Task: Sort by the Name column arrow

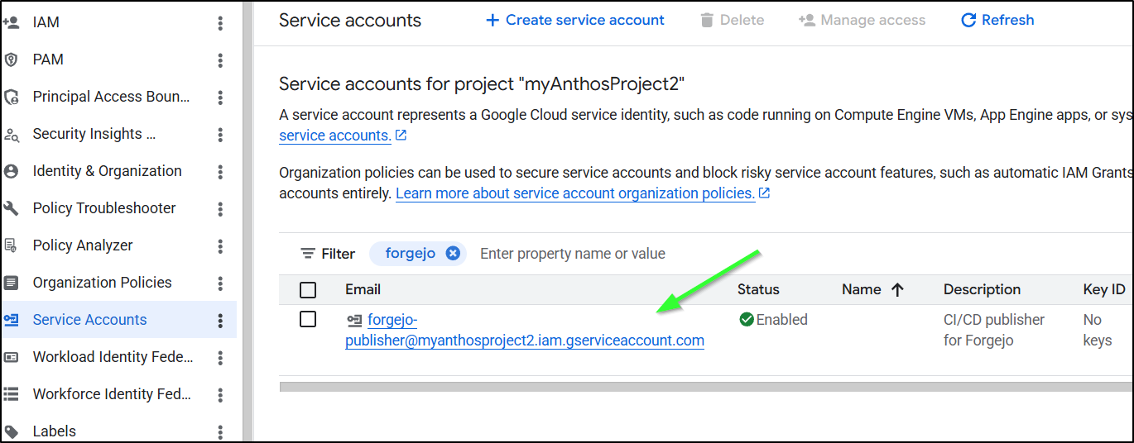Action: click(x=897, y=289)
